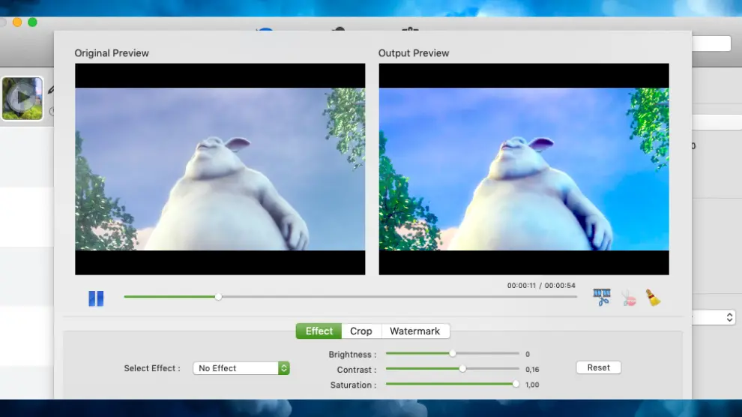Pause the video preview playback

click(96, 298)
